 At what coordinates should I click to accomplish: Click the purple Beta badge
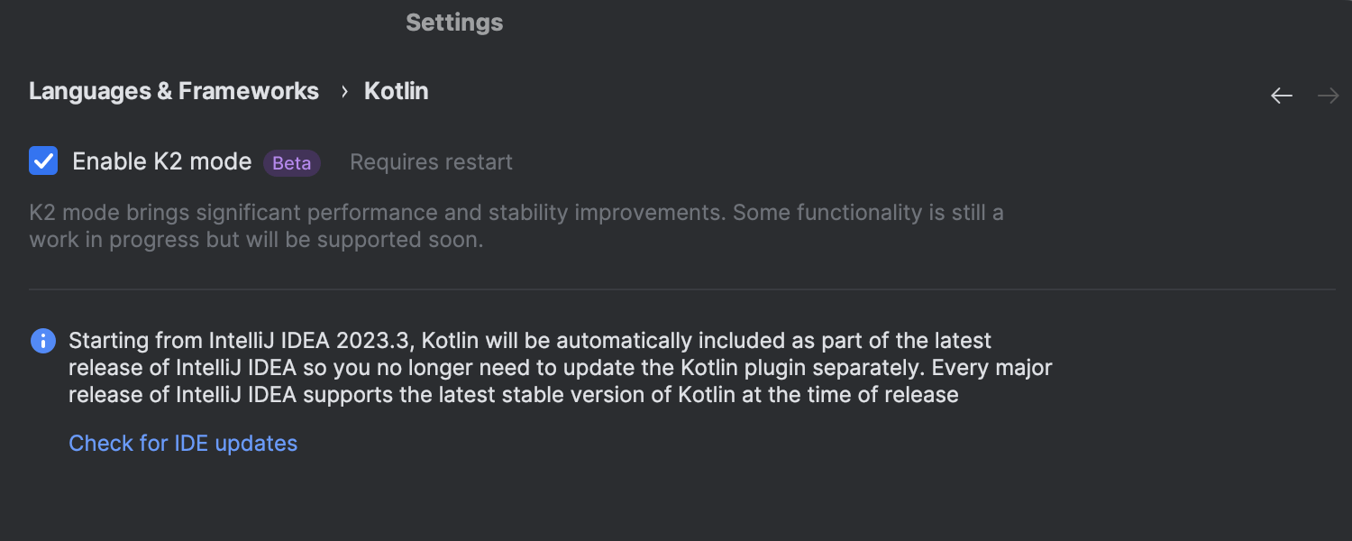tap(291, 163)
